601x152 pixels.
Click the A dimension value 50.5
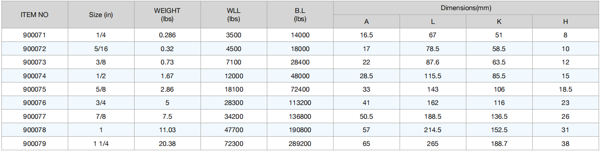[x=366, y=116]
